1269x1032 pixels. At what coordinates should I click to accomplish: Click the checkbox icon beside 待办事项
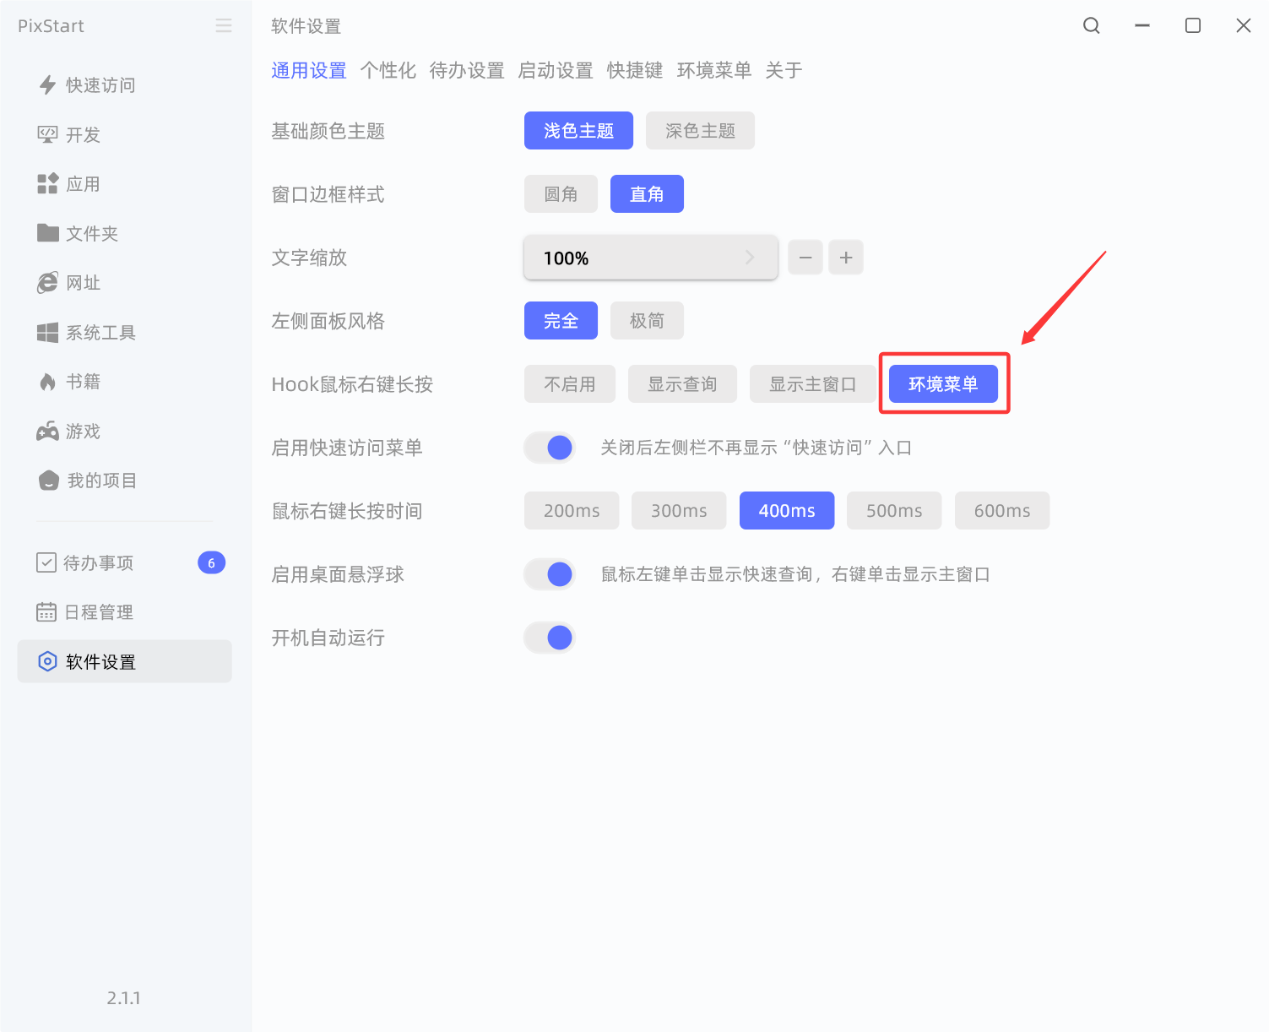coord(46,562)
